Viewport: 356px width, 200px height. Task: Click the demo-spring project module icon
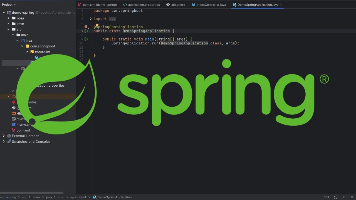(x=9, y=12)
